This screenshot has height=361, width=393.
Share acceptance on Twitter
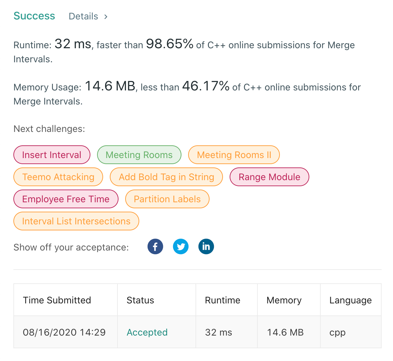(181, 246)
